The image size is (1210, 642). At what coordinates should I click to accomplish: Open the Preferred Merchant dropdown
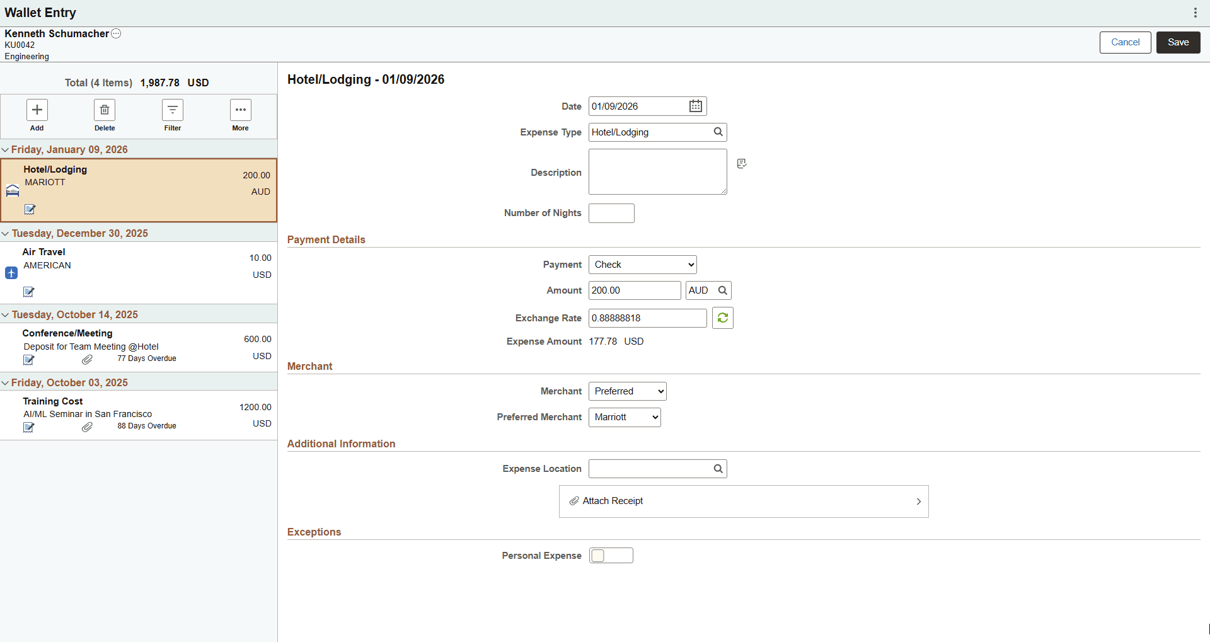click(625, 417)
